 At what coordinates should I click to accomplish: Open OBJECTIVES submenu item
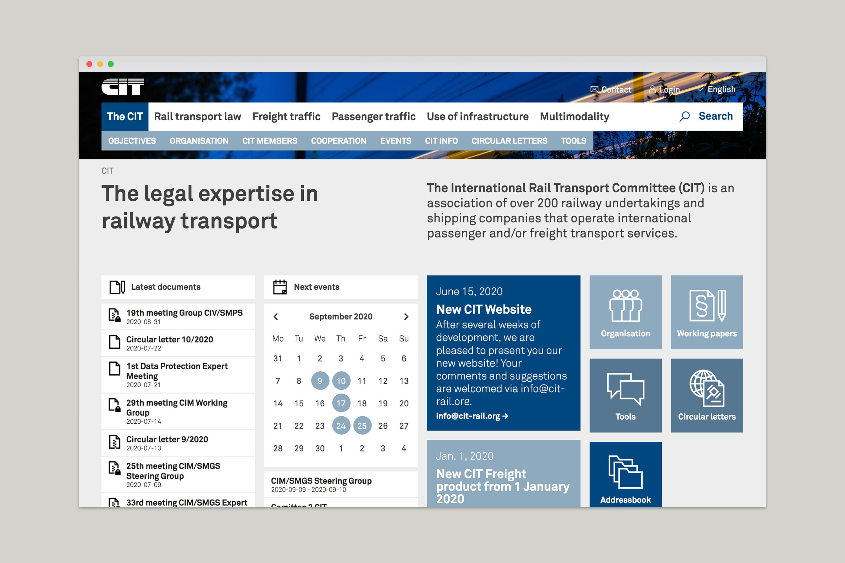pyautogui.click(x=132, y=141)
